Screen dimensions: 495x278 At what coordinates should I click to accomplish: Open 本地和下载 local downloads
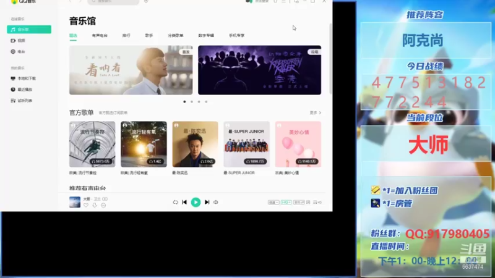coord(24,78)
